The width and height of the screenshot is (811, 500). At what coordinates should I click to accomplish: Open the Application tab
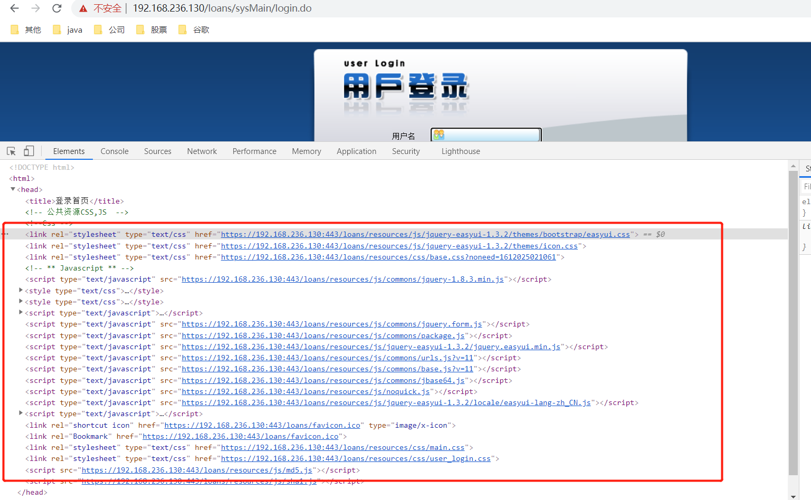(356, 151)
